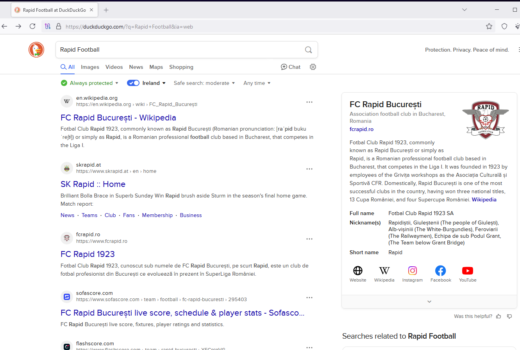This screenshot has height=350, width=520.
Task: Open Teams sitelink under SK Rapid
Action: pos(89,215)
